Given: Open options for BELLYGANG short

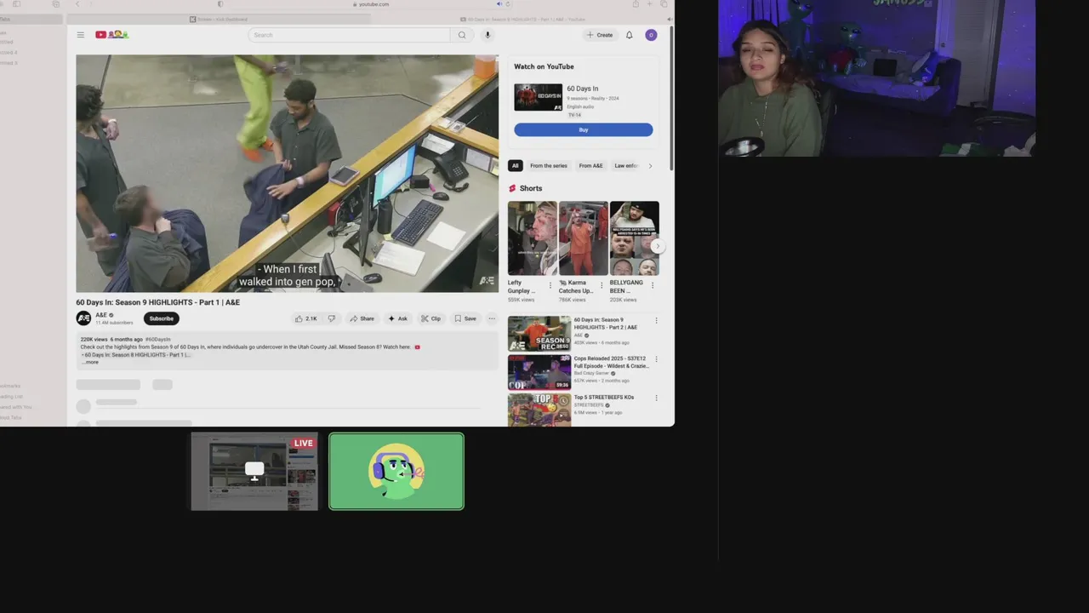Looking at the screenshot, I should pos(653,285).
